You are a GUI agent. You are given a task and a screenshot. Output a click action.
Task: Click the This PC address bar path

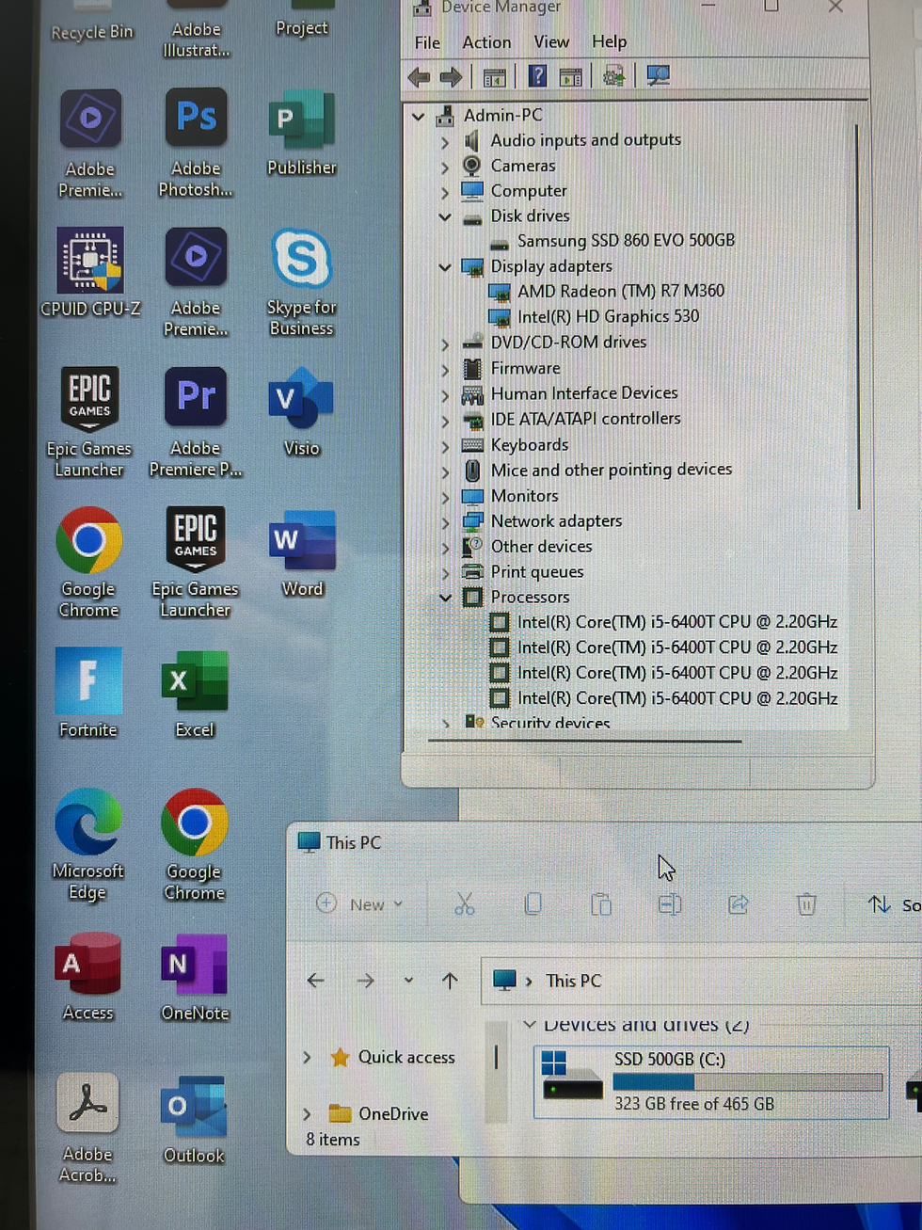tap(700, 981)
